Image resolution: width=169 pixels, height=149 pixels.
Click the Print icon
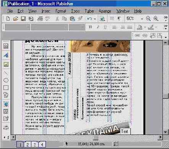pyautogui.click(x=40, y=19)
